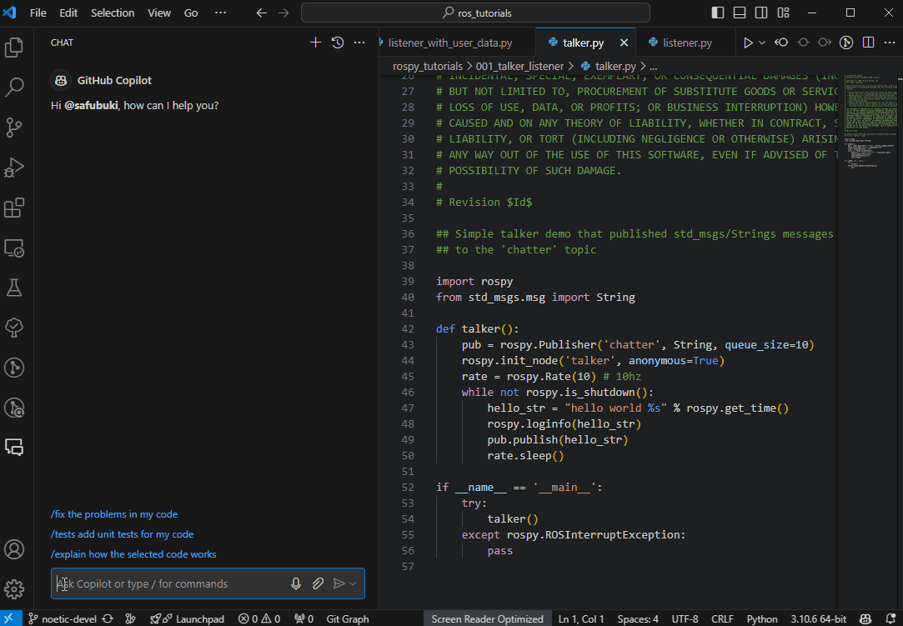The width and height of the screenshot is (903, 626).
Task: Switch to listener_with_user_data.py tab
Action: click(450, 43)
